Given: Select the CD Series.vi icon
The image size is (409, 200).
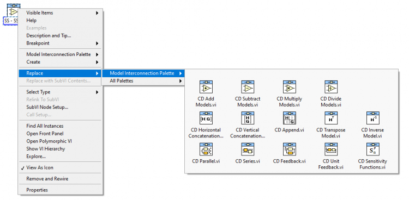Looking at the screenshot, I should 248,149.
